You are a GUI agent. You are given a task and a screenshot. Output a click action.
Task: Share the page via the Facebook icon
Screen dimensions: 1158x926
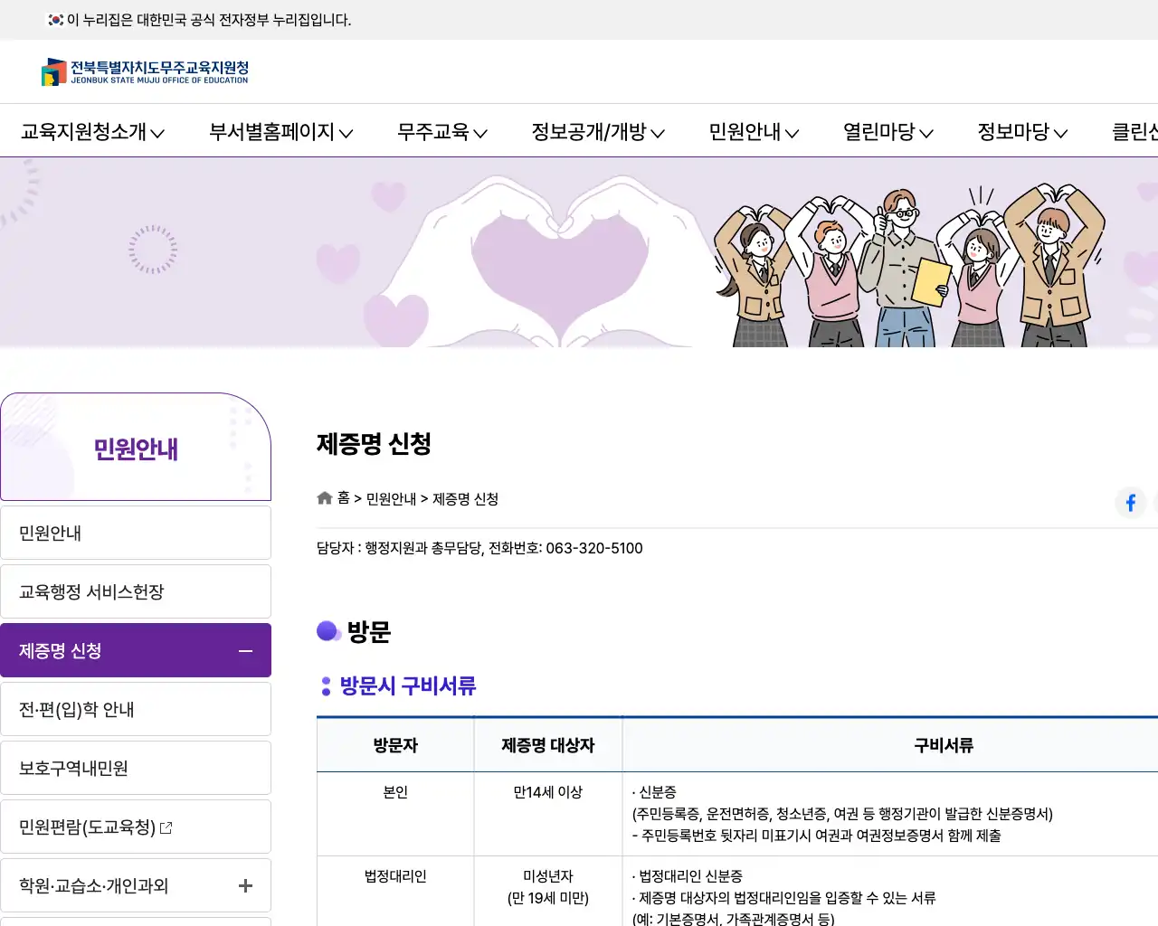(1131, 502)
